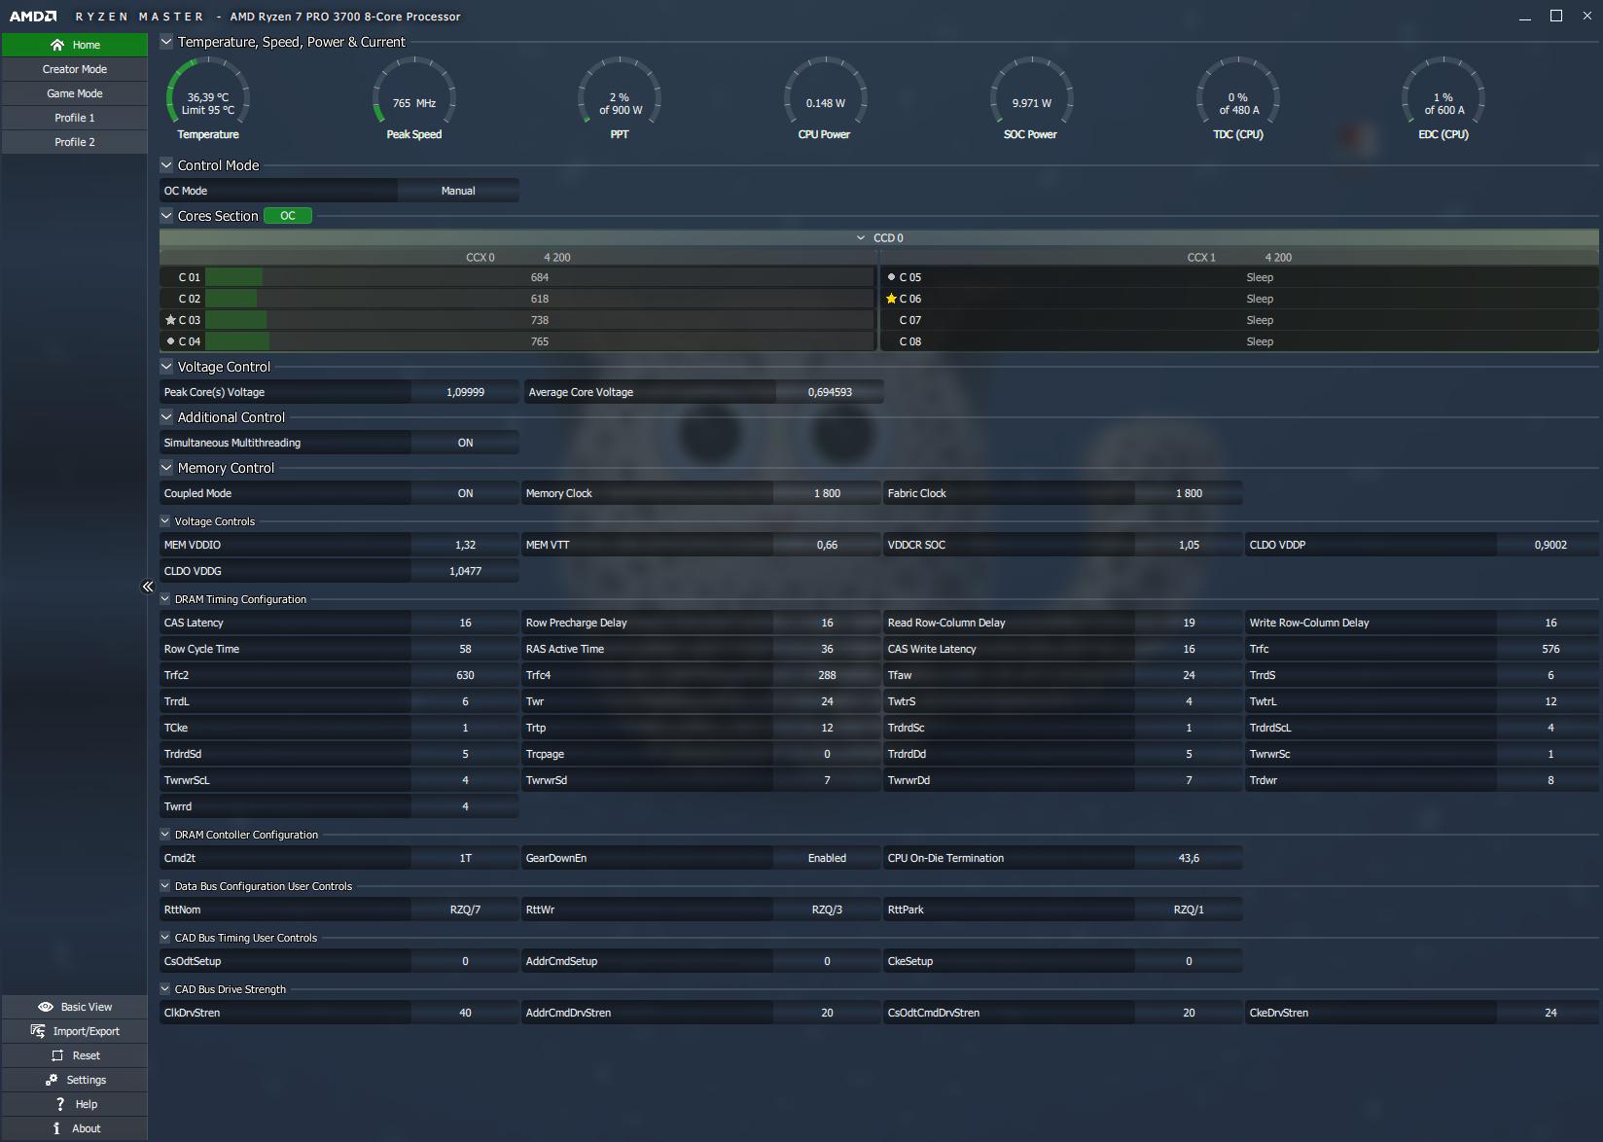Image resolution: width=1603 pixels, height=1142 pixels.
Task: Click the dot marker on core C 05
Action: (891, 277)
